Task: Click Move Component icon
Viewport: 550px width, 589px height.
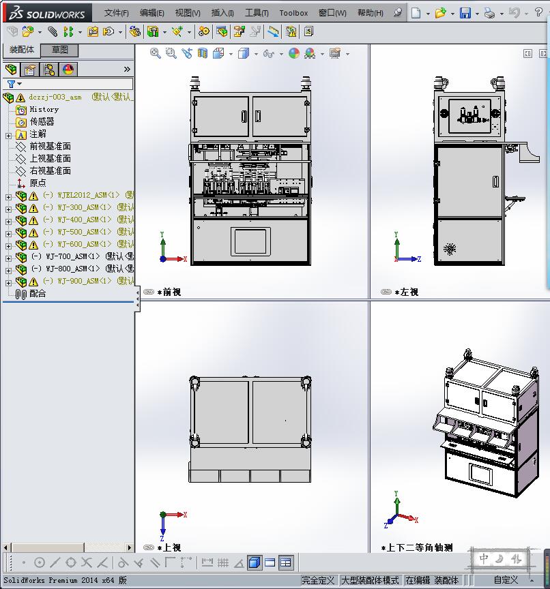Action: coord(108,31)
